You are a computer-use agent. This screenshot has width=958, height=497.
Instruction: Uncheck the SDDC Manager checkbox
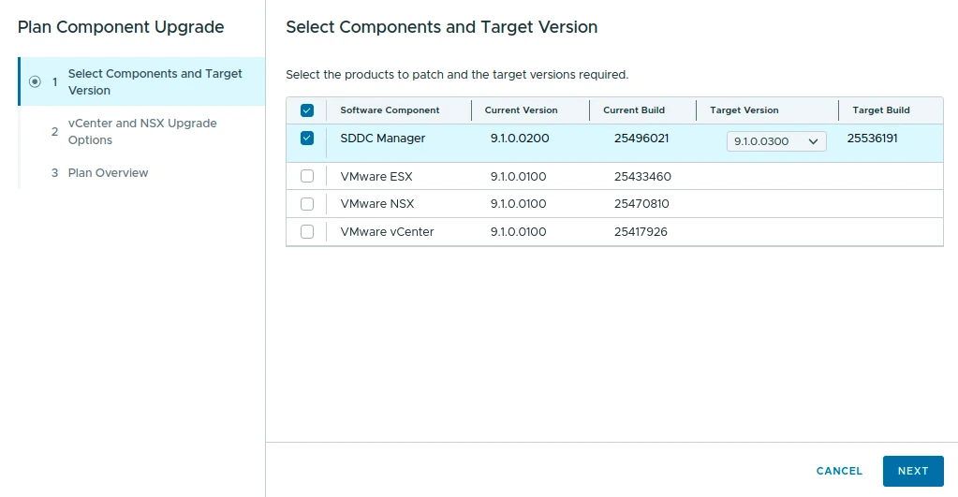pyautogui.click(x=307, y=139)
